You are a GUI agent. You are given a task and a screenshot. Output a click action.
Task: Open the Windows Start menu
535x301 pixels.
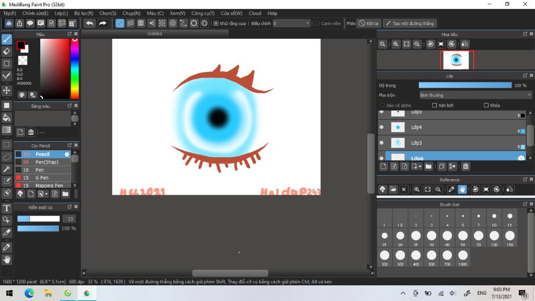tap(9, 293)
